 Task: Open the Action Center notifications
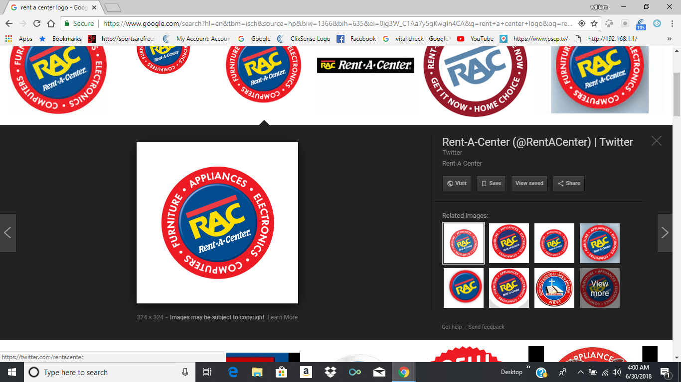pos(665,372)
